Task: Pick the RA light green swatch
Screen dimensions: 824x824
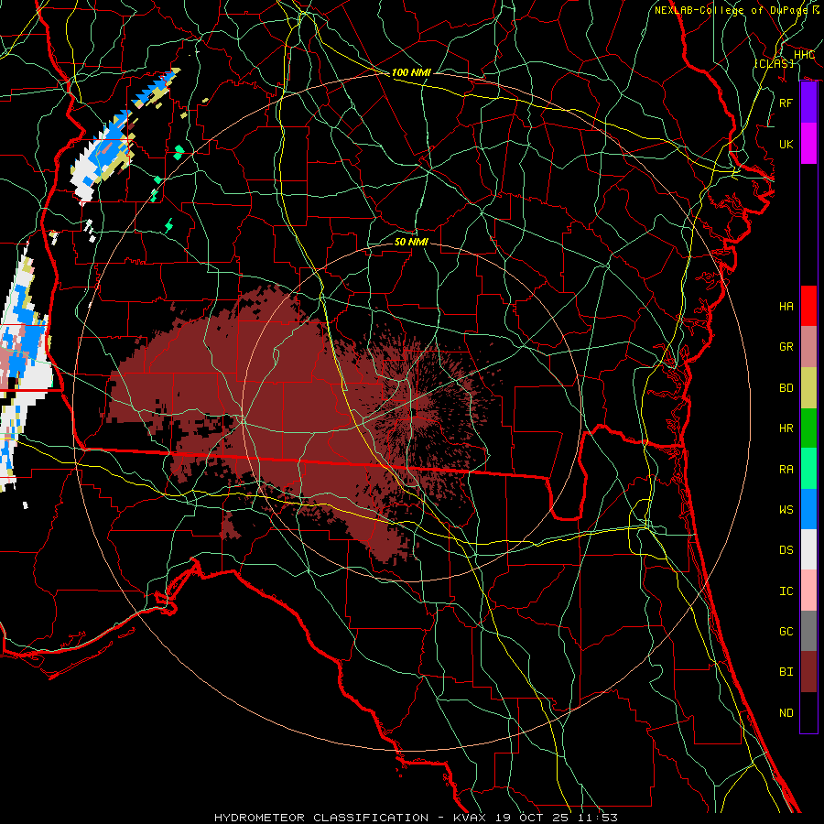Action: (808, 469)
